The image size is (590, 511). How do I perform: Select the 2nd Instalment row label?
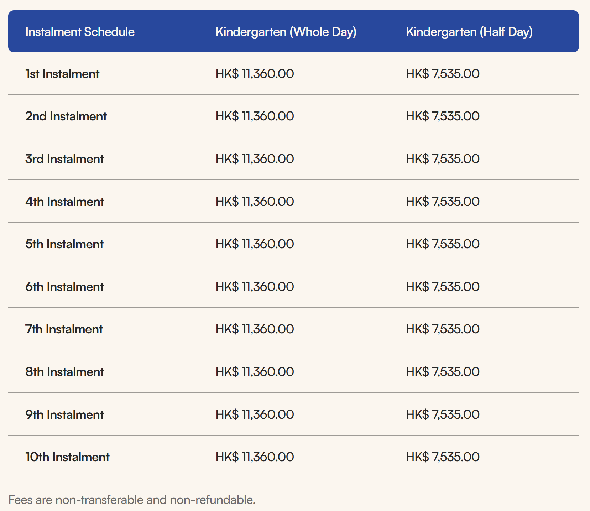tap(66, 116)
